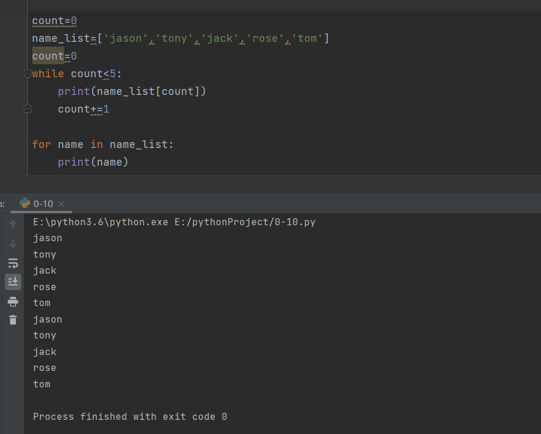
Task: Click the for keyword in the for loop
Action: click(x=41, y=144)
